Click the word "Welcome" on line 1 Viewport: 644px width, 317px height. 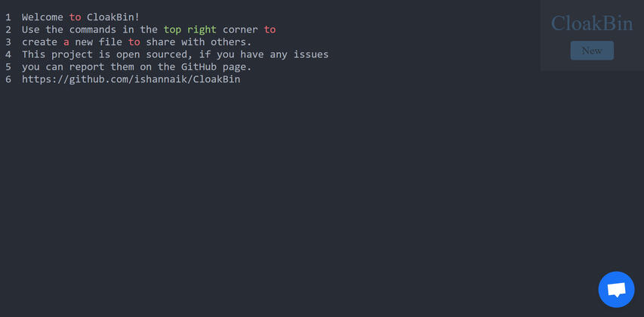point(42,17)
